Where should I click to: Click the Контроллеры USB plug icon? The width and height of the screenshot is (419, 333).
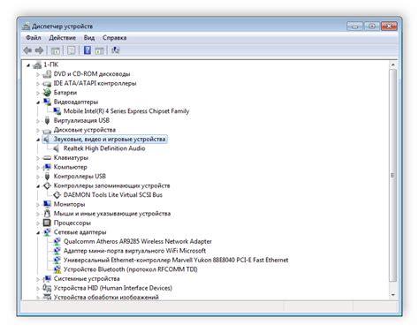[47, 177]
